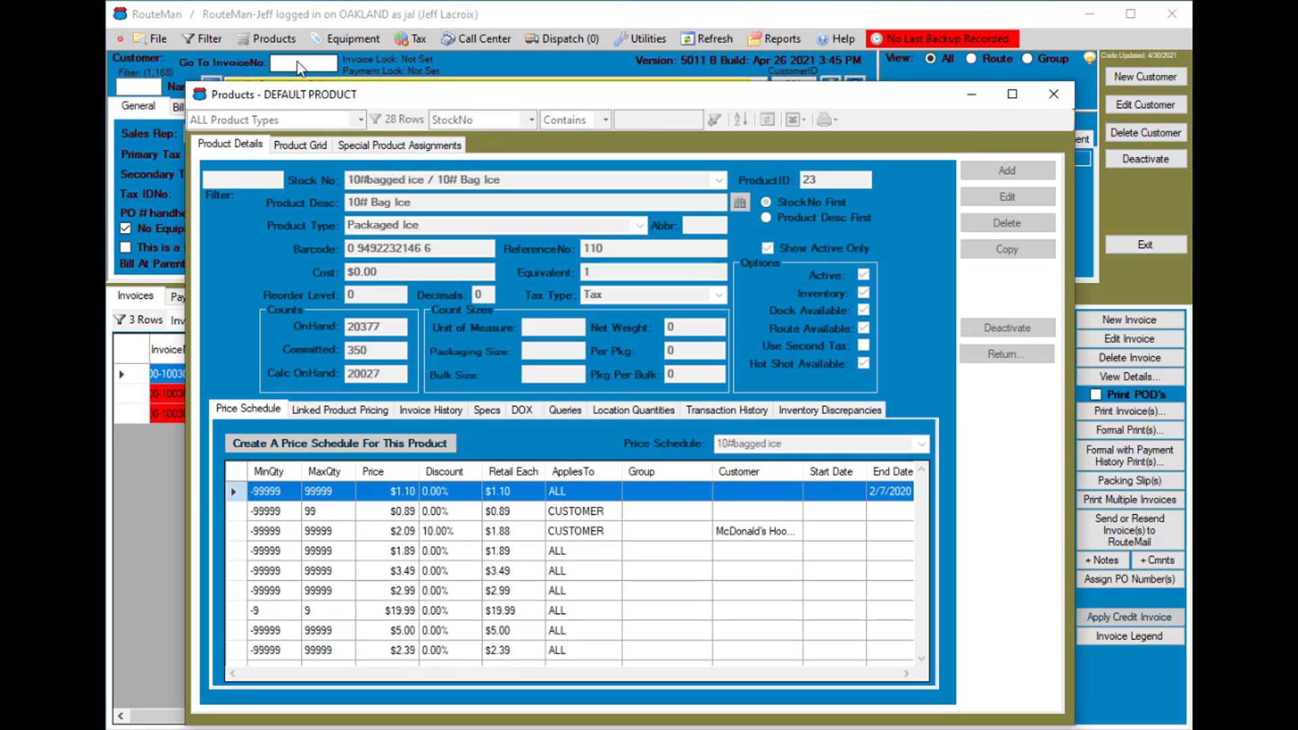Screen dimensions: 1298x730
Task: Open the print icon in Products toolbar
Action: (827, 120)
